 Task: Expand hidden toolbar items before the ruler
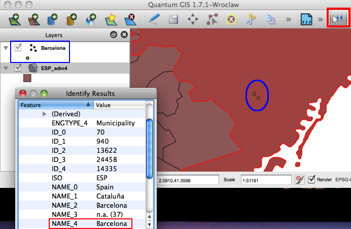coord(289,19)
